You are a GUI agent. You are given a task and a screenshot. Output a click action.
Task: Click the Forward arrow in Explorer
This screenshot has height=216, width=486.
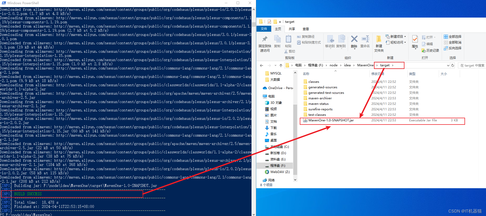269,65
